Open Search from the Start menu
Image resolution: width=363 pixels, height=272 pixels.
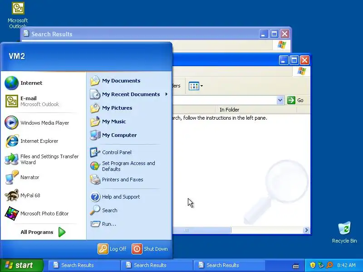click(x=129, y=210)
